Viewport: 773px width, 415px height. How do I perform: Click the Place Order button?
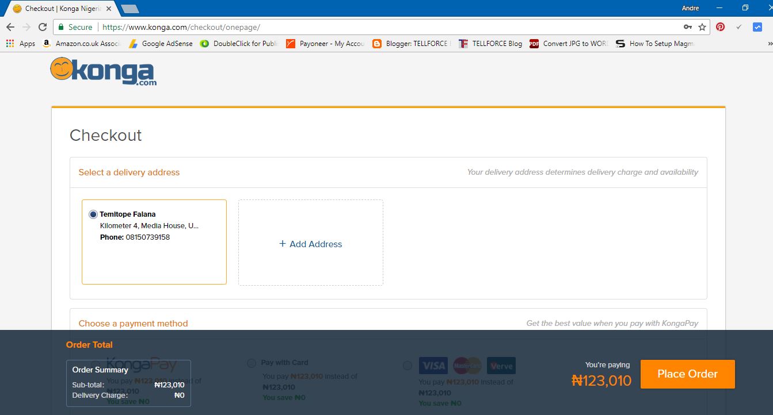(687, 374)
